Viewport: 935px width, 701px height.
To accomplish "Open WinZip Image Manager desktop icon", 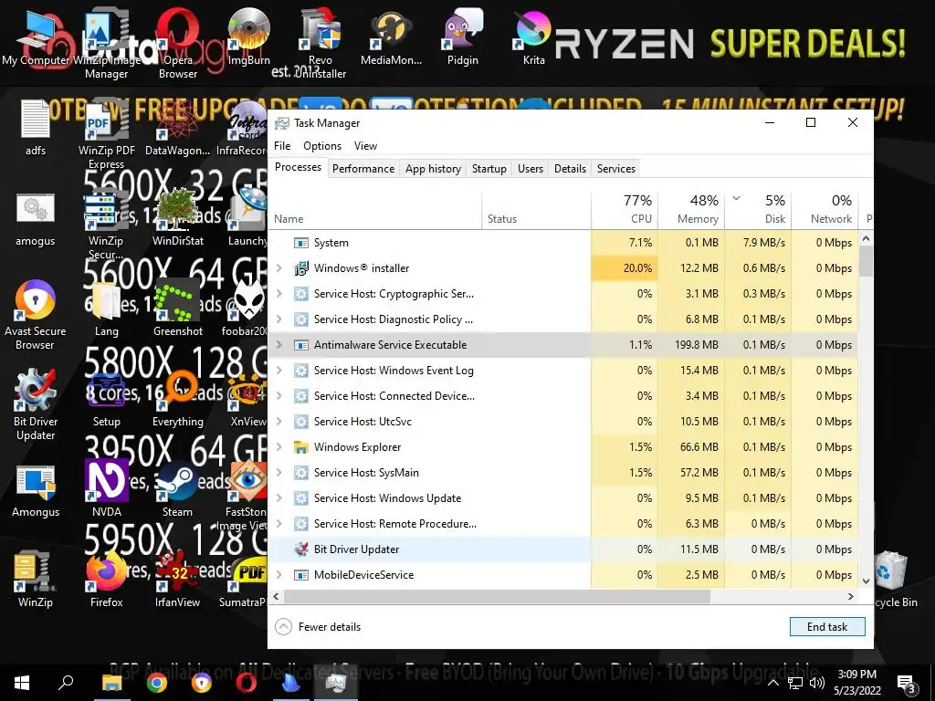I will 106,45.
